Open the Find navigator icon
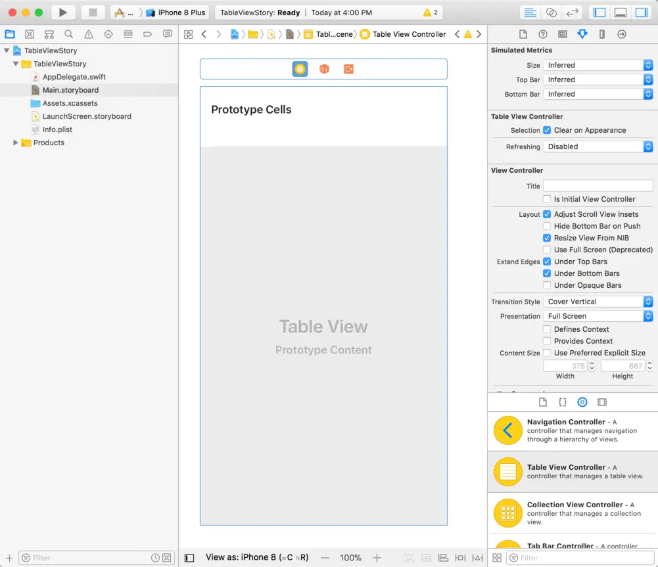Image resolution: width=658 pixels, height=567 pixels. (69, 34)
